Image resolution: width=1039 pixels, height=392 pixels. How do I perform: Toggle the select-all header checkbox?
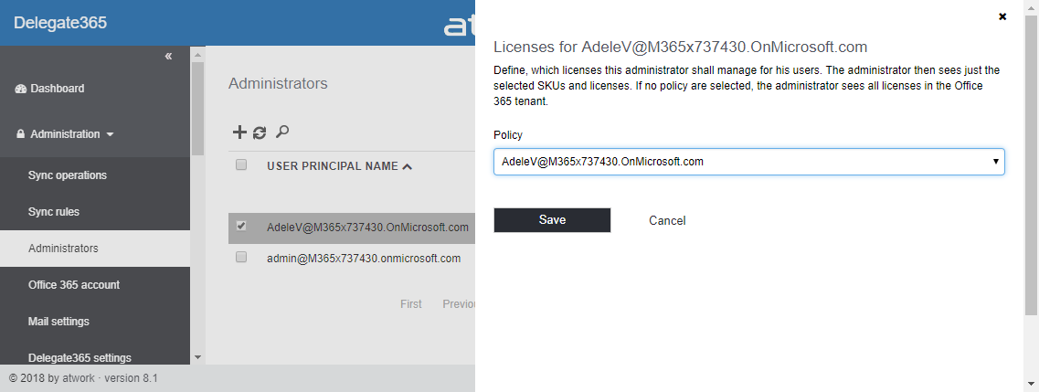pyautogui.click(x=241, y=165)
